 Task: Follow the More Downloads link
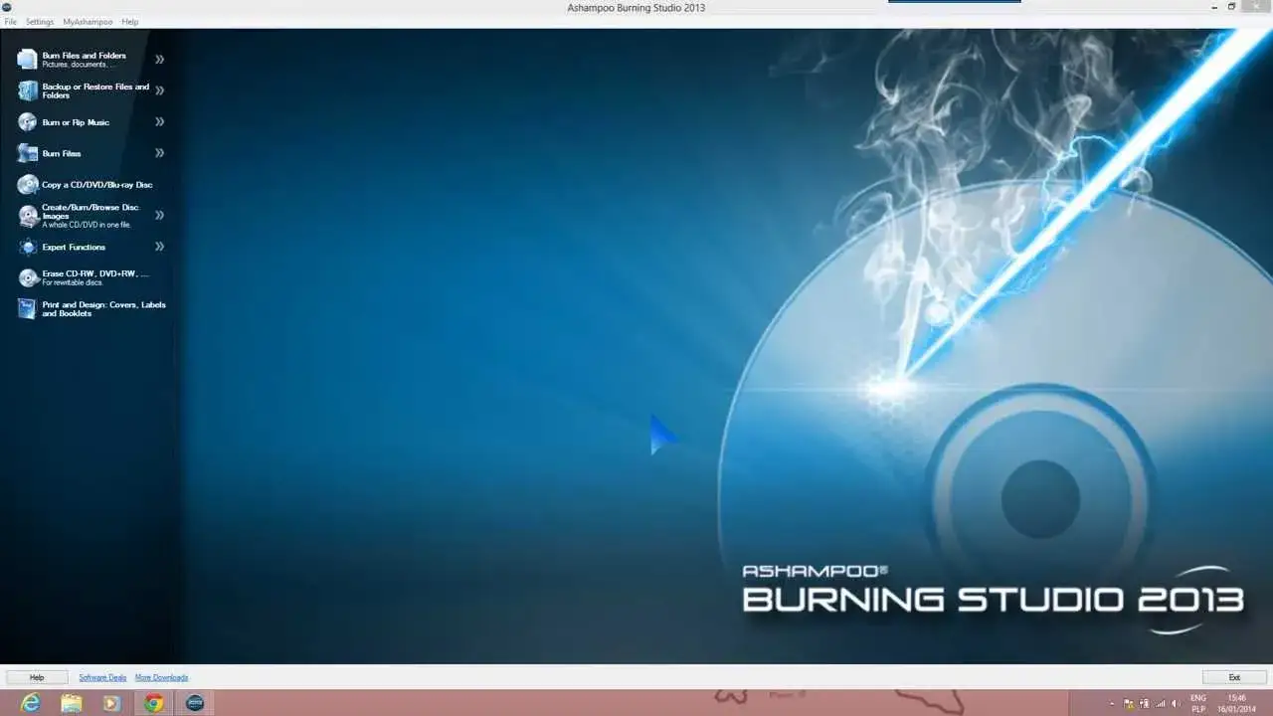tap(161, 677)
